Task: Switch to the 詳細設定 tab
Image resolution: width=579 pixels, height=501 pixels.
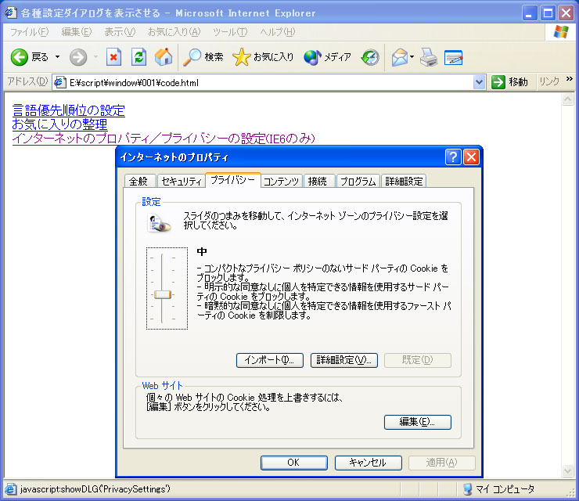Action: pos(404,181)
